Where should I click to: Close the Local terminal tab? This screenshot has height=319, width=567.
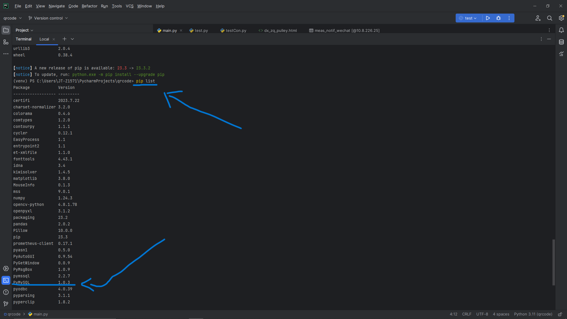click(54, 39)
